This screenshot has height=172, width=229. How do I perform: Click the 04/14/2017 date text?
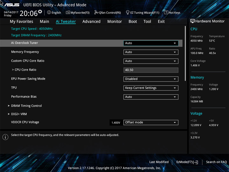click(x=11, y=12)
